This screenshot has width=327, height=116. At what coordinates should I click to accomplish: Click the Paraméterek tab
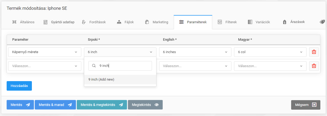[x=193, y=22]
